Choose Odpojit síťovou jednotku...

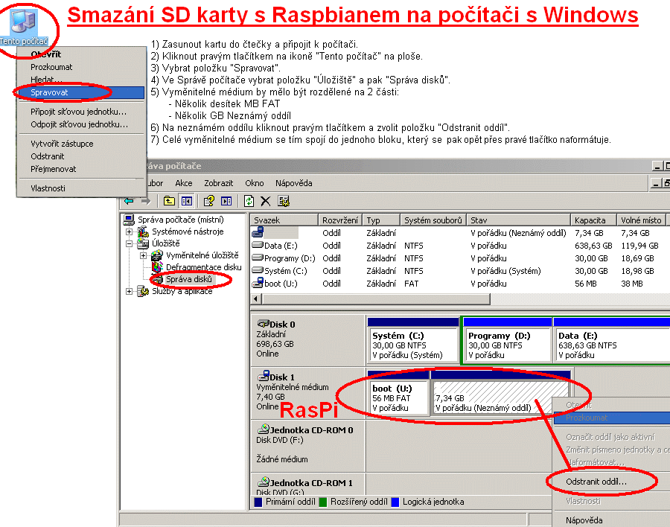point(80,124)
